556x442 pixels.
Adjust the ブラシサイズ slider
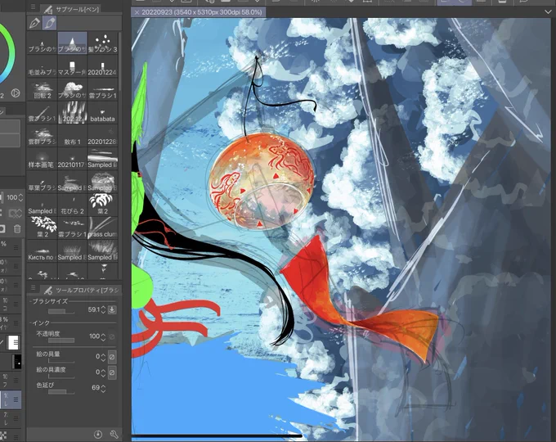point(61,311)
